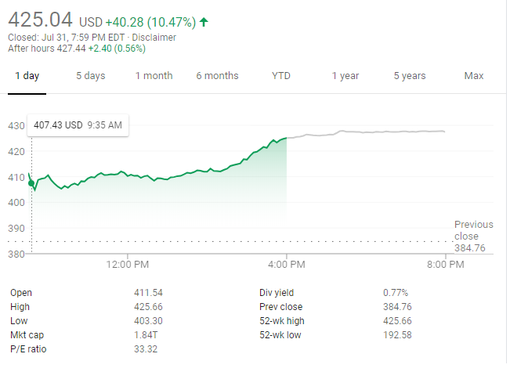Click the 8:00 PM axis label
The image size is (528, 379).
click(445, 265)
